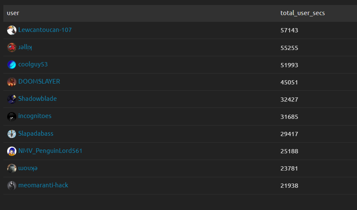Viewport: 357px width, 210px height.
Task: Click coolguy53's blue avatar icon
Action: 12,65
